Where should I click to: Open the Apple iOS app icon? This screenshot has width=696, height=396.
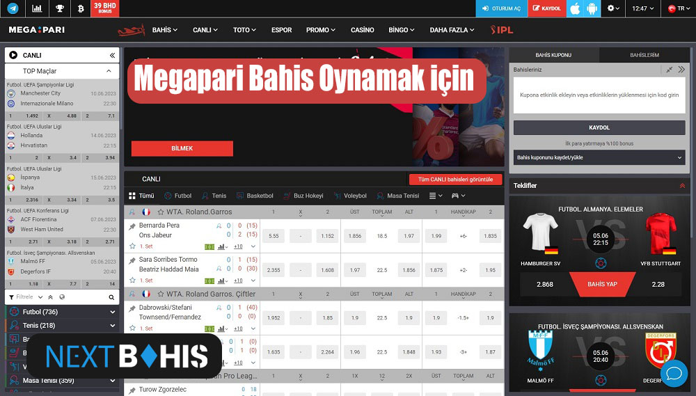point(575,8)
